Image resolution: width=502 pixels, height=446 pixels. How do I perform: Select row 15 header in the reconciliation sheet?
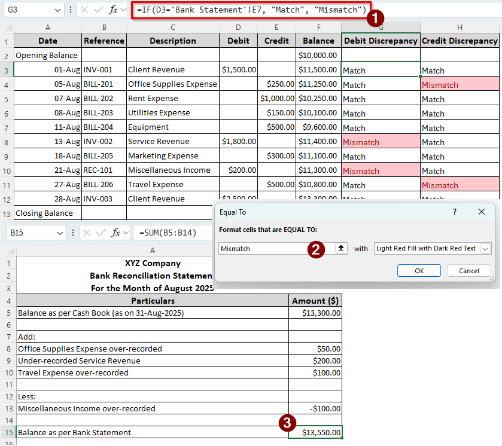click(8, 432)
